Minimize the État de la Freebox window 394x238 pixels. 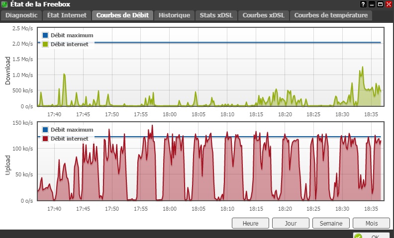tap(372, 4)
